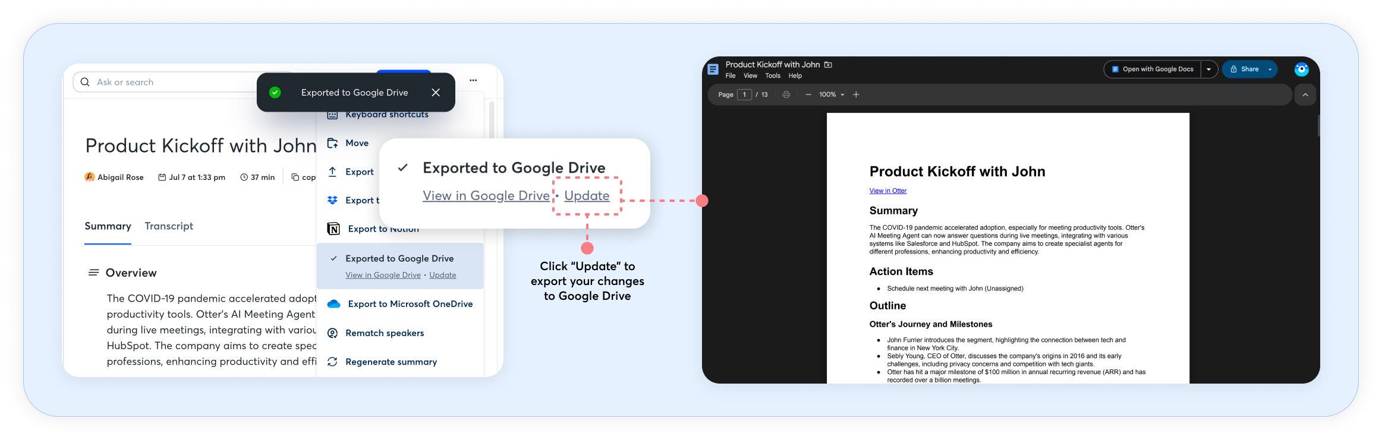Choose Regenerate summary from the menu
The image size is (1382, 440).
(391, 362)
